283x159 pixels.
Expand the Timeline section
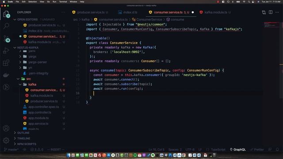tap(23, 138)
